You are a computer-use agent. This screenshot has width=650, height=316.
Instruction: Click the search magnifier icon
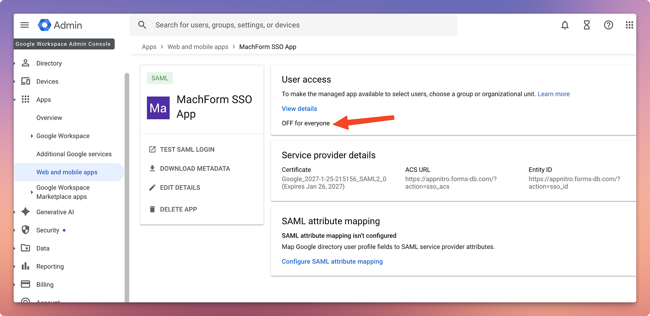(x=142, y=25)
